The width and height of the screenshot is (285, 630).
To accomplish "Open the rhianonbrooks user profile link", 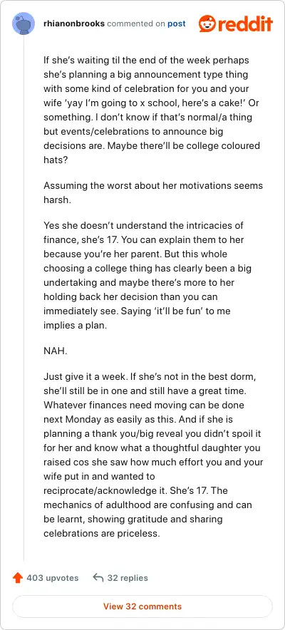I will [74, 24].
